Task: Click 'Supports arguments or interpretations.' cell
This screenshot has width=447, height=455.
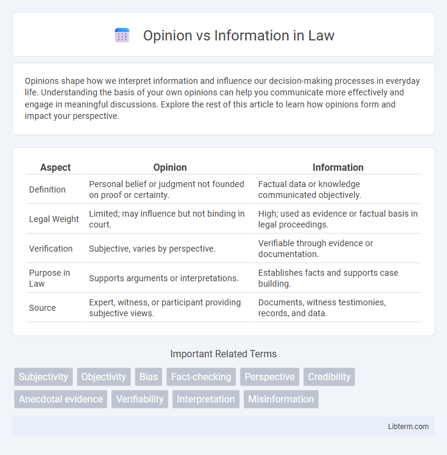Action: coord(170,278)
